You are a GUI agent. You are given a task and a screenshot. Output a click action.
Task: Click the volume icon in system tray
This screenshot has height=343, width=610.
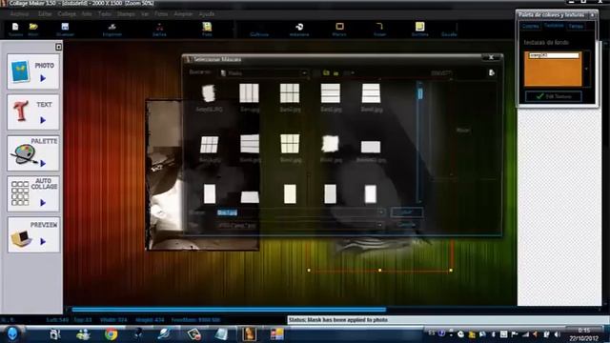557,334
